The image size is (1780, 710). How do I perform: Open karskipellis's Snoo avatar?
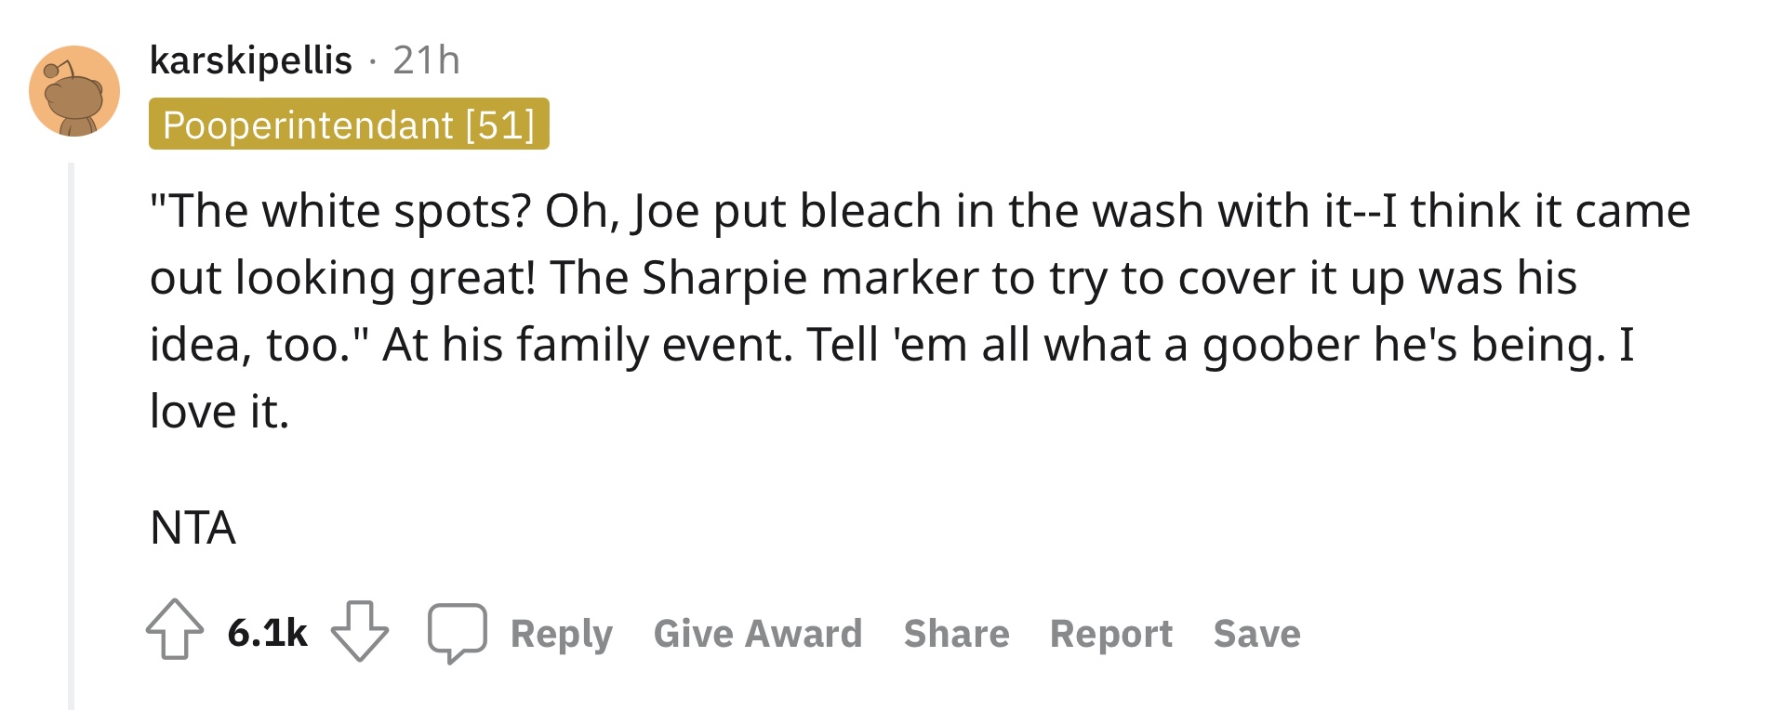[74, 91]
